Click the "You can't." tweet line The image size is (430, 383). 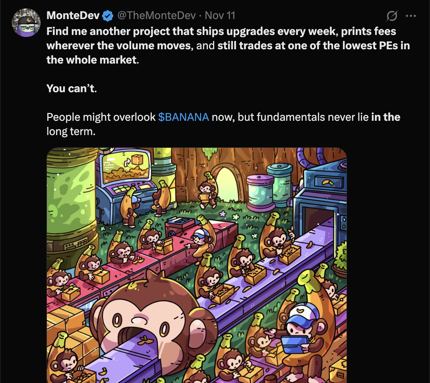[72, 88]
